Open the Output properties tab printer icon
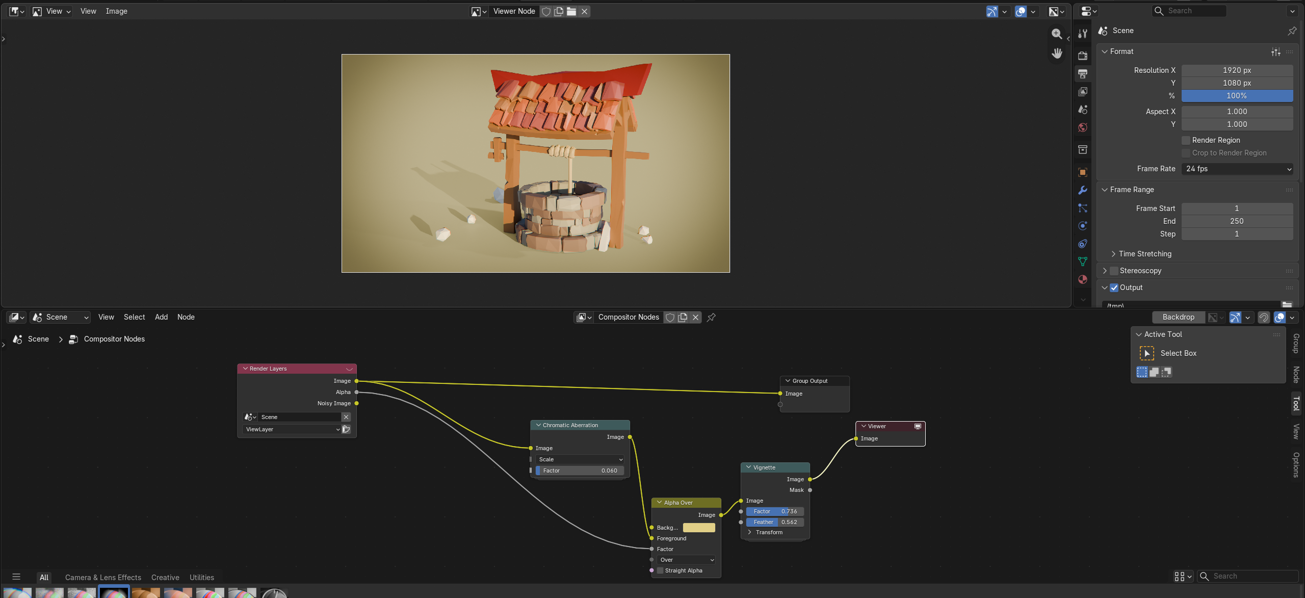The height and width of the screenshot is (598, 1305). [x=1083, y=74]
